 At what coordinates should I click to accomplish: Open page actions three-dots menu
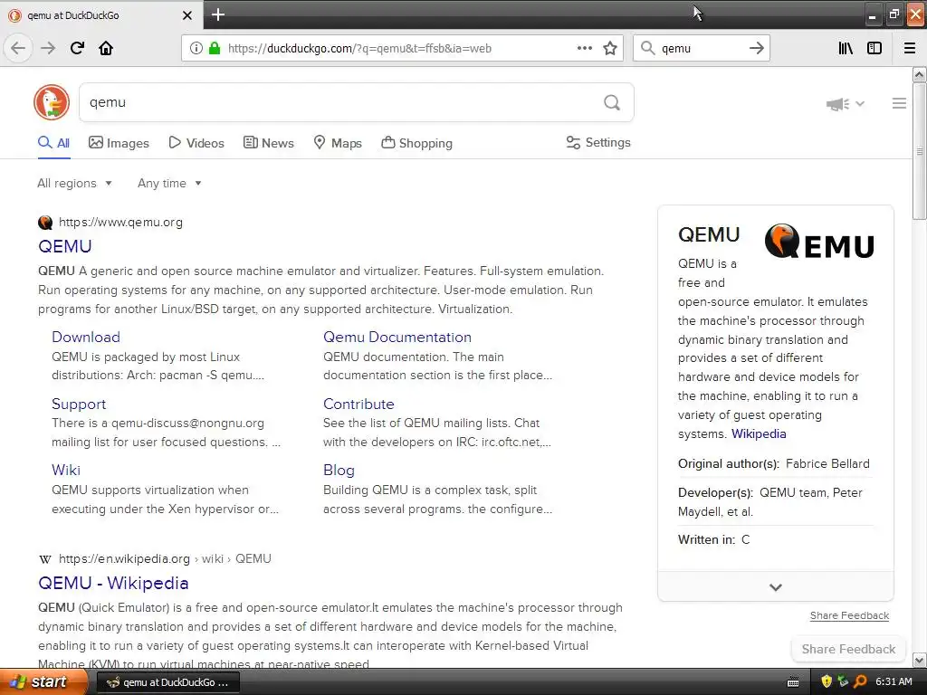point(584,48)
